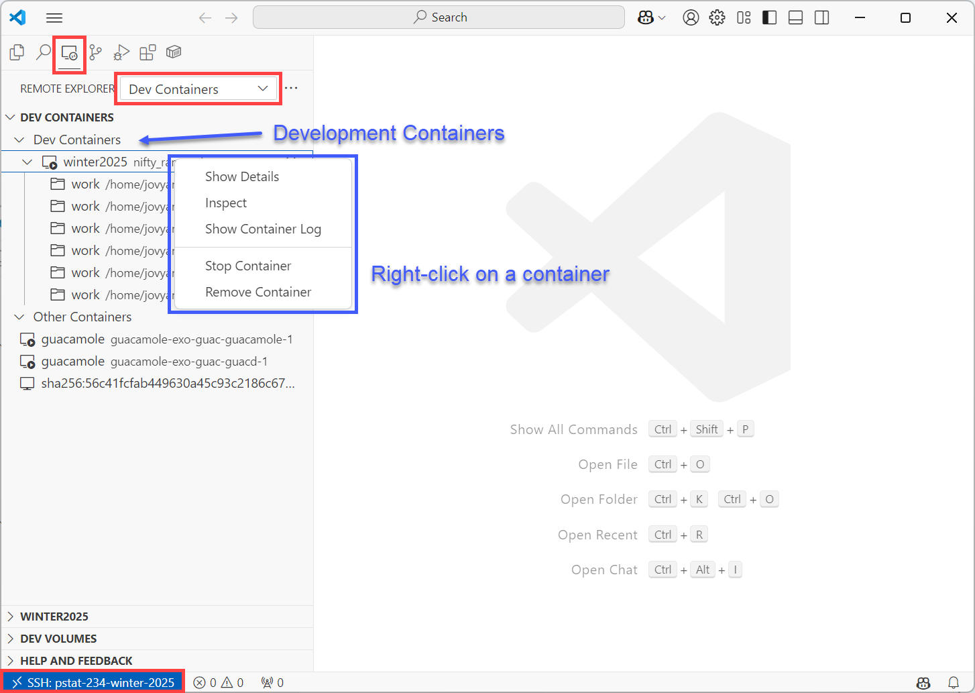
Task: Expand the WINTER2025 section
Action: coord(54,616)
